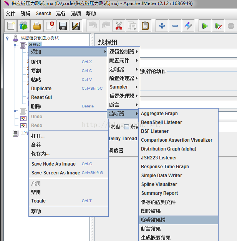
Task: Choose 打开... from context menu
Action: [x=69, y=136]
